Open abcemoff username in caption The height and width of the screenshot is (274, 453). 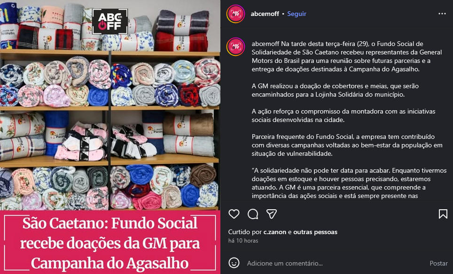265,44
